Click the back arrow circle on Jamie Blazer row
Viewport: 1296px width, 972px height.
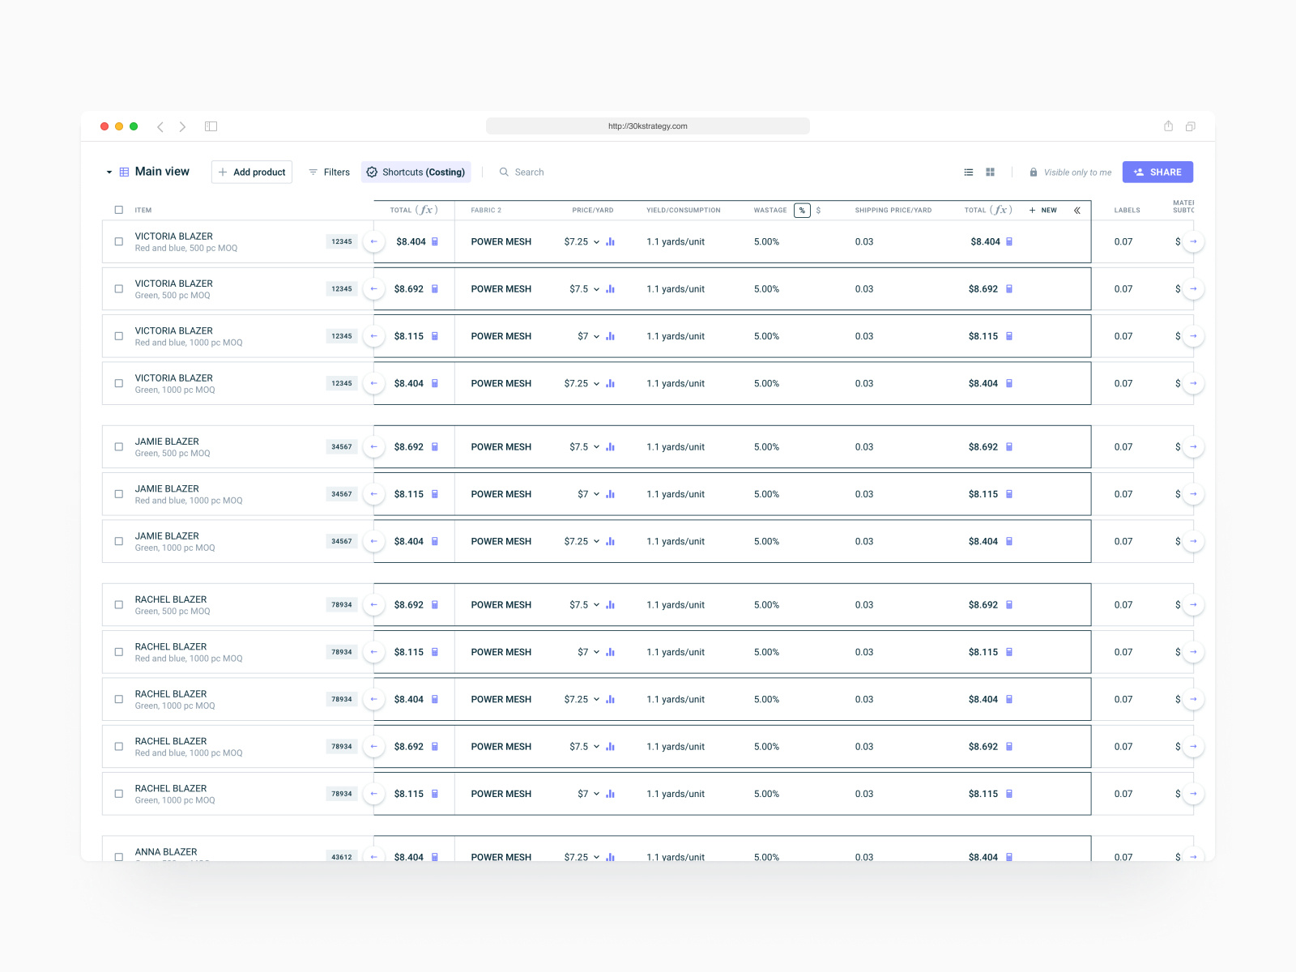pos(373,446)
